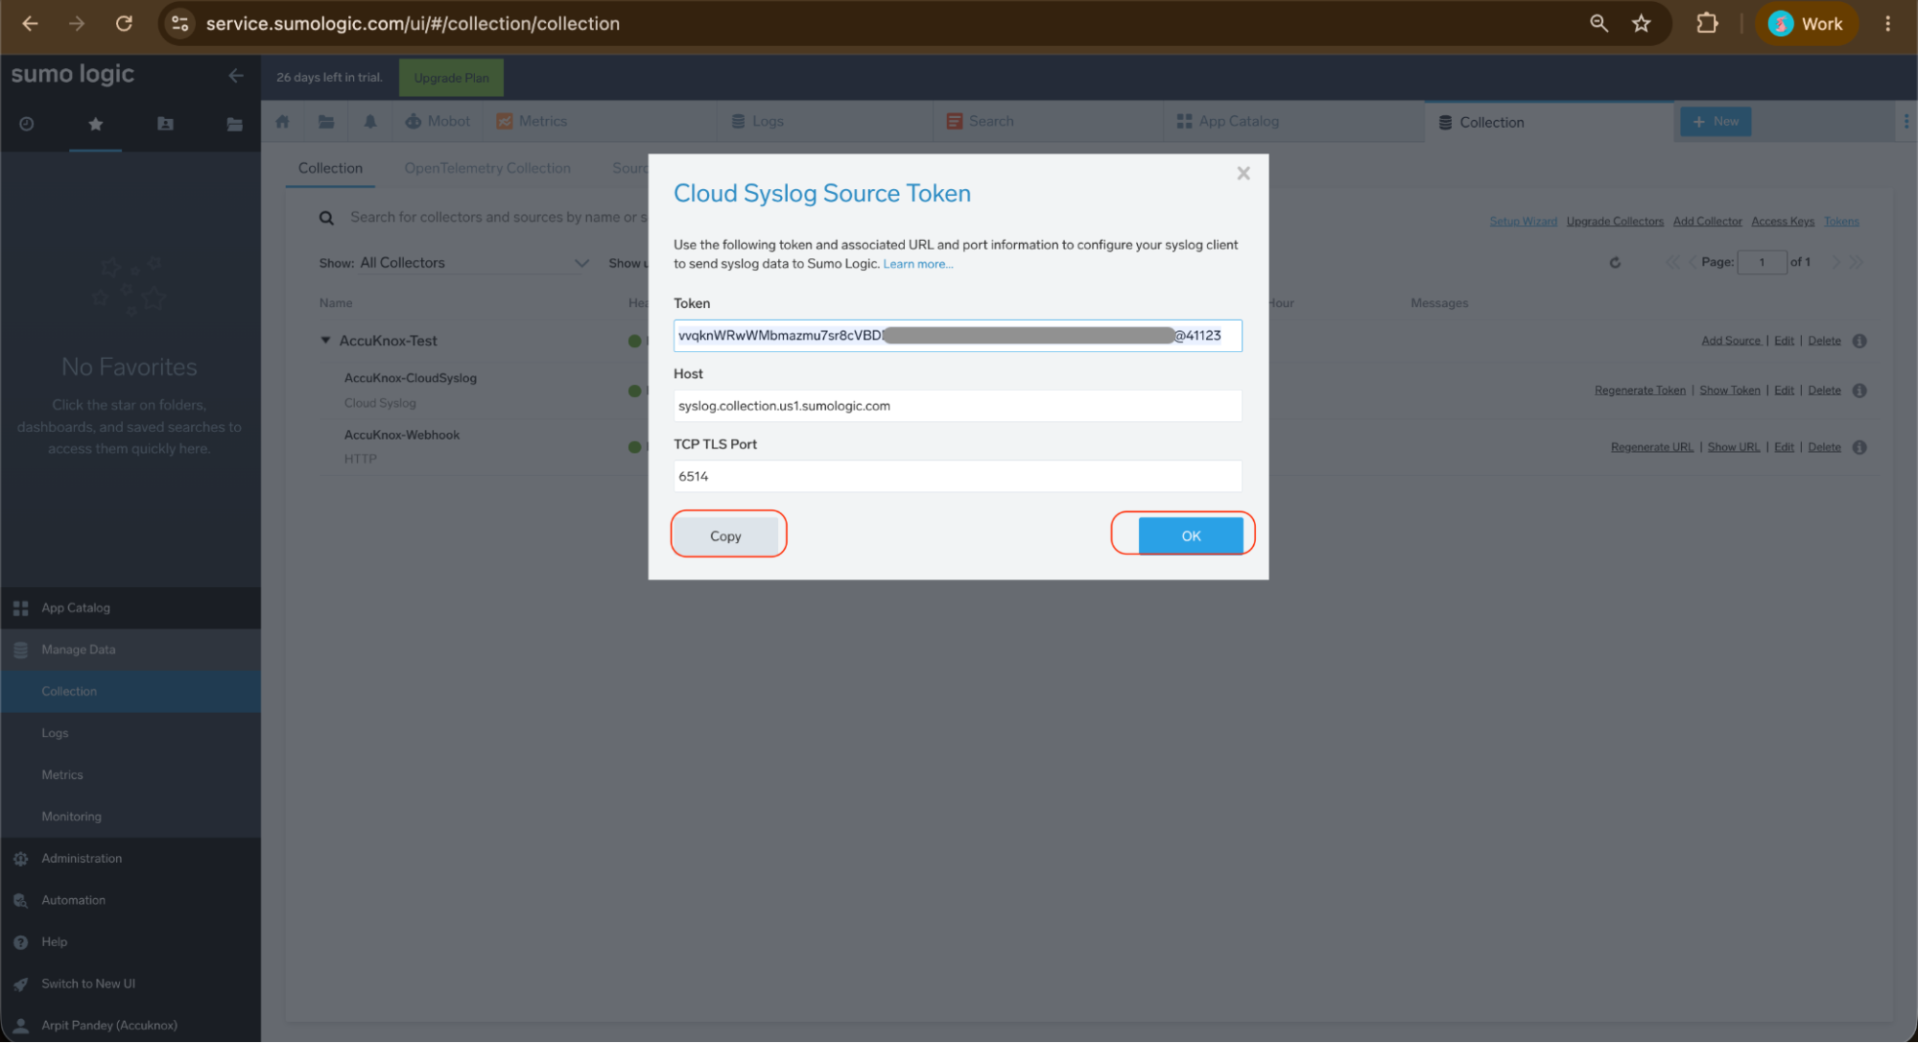Refresh the collector list icon

click(x=1615, y=262)
